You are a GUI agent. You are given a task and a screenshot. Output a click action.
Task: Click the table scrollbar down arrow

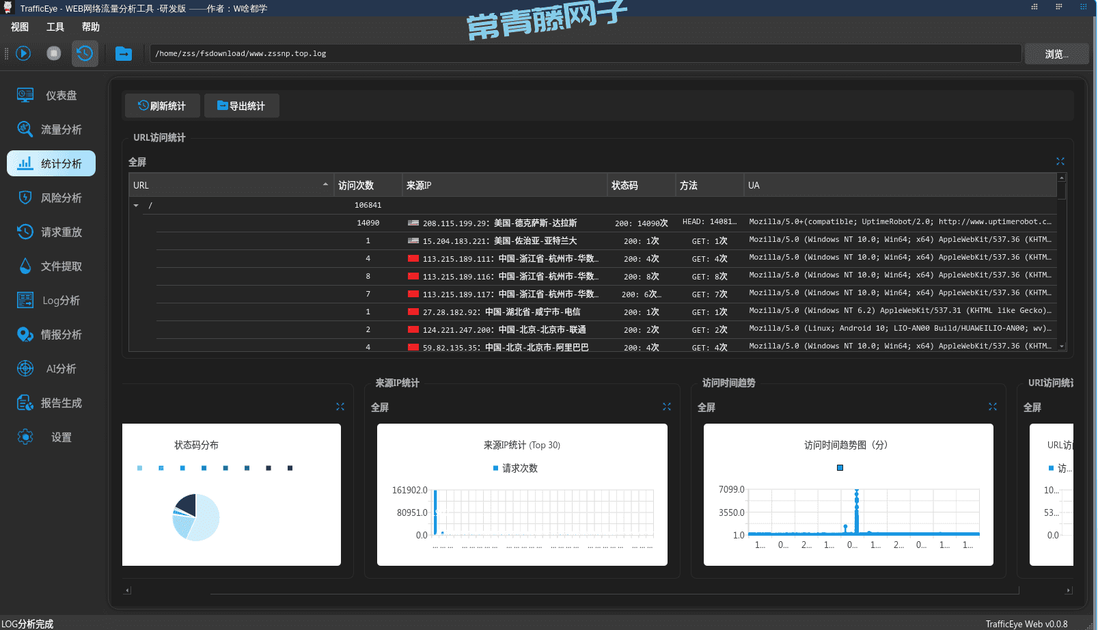pyautogui.click(x=1061, y=346)
